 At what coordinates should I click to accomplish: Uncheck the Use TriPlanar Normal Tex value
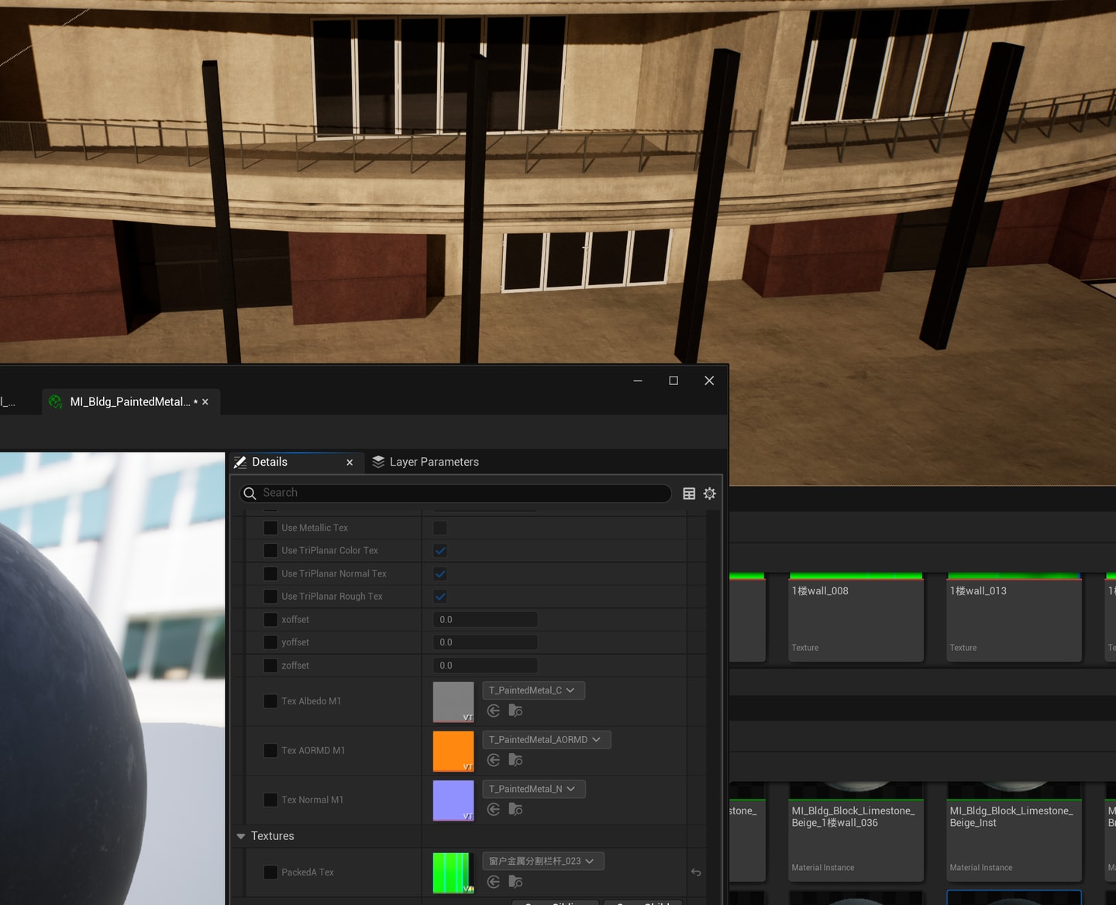tap(440, 574)
